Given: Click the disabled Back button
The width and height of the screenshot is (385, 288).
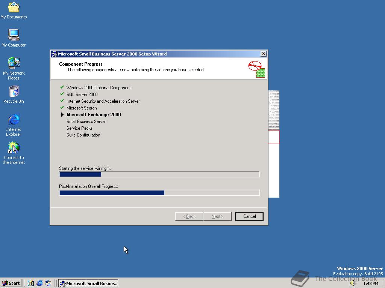Looking at the screenshot, I should coord(189,216).
